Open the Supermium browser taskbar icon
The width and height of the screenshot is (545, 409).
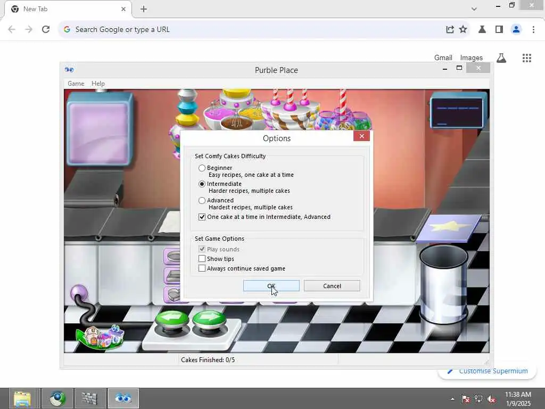57,398
